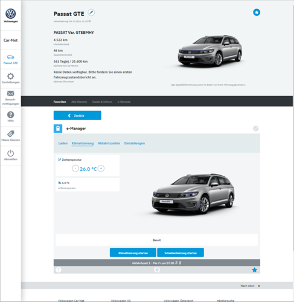Click Klimatisierung starten button

[133, 252]
